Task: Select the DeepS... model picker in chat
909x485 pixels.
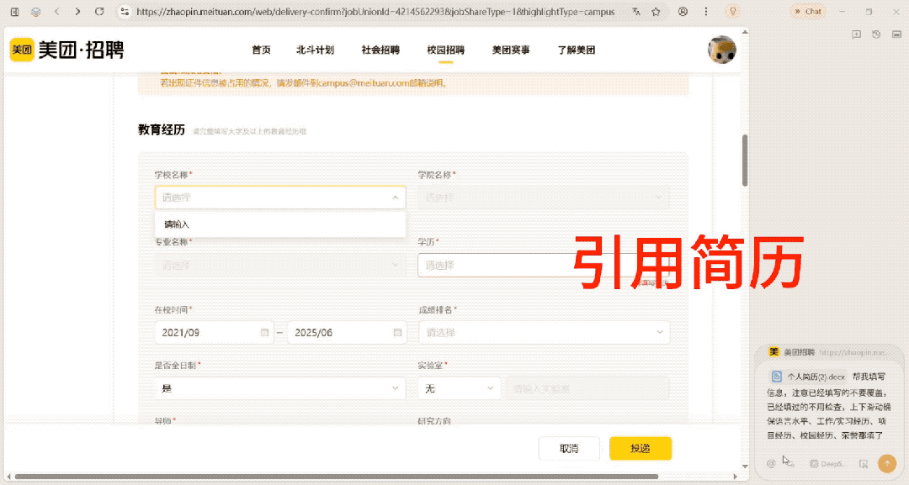Action: 827,464
